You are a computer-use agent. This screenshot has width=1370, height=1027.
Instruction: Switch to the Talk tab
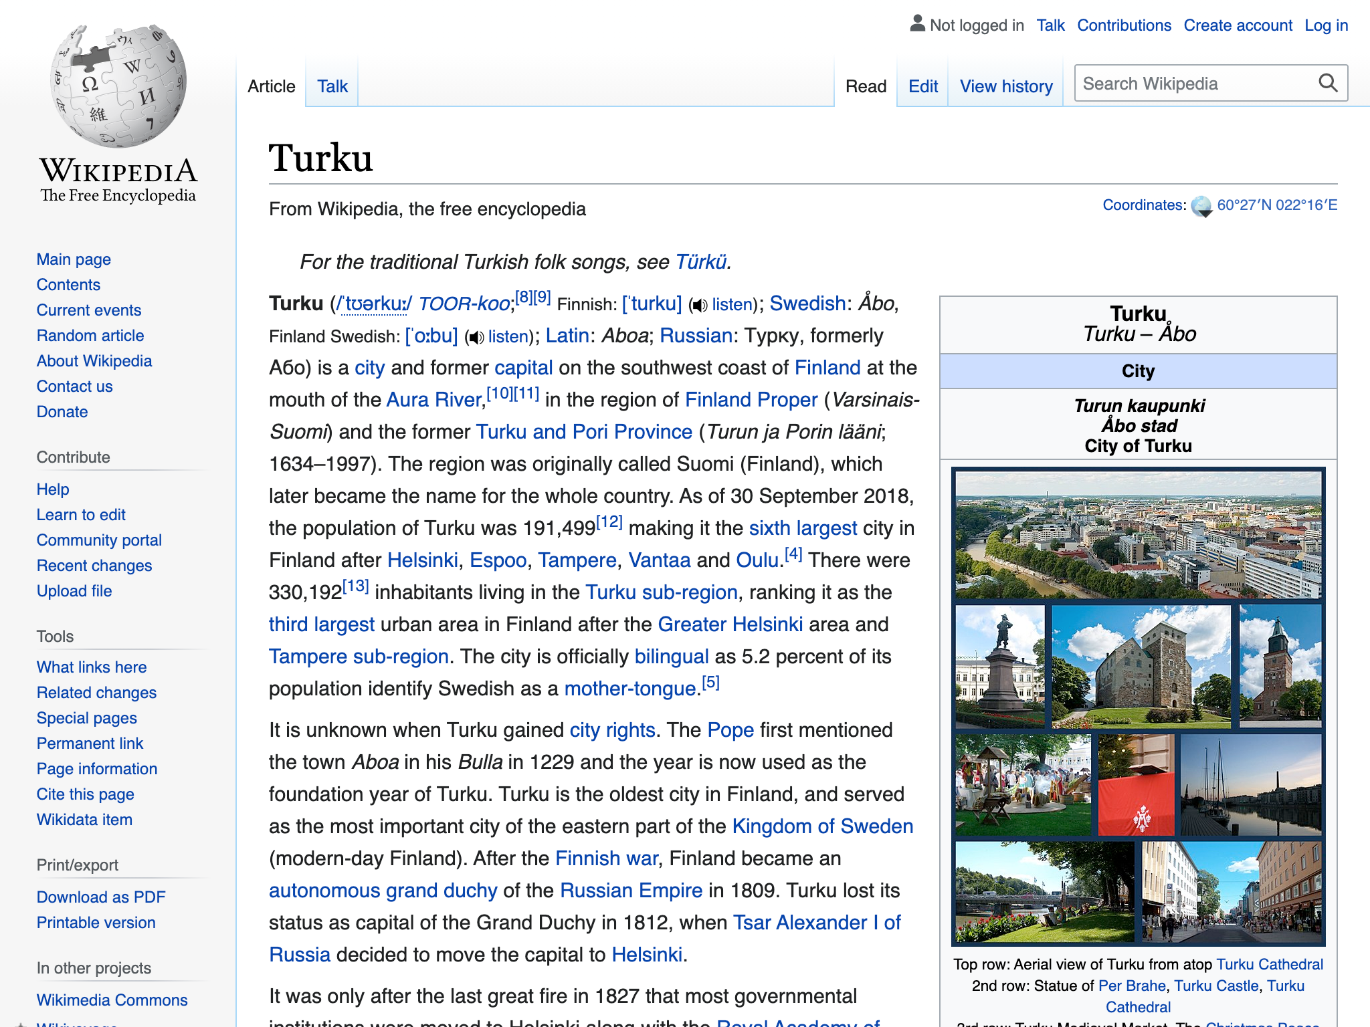[x=332, y=86]
